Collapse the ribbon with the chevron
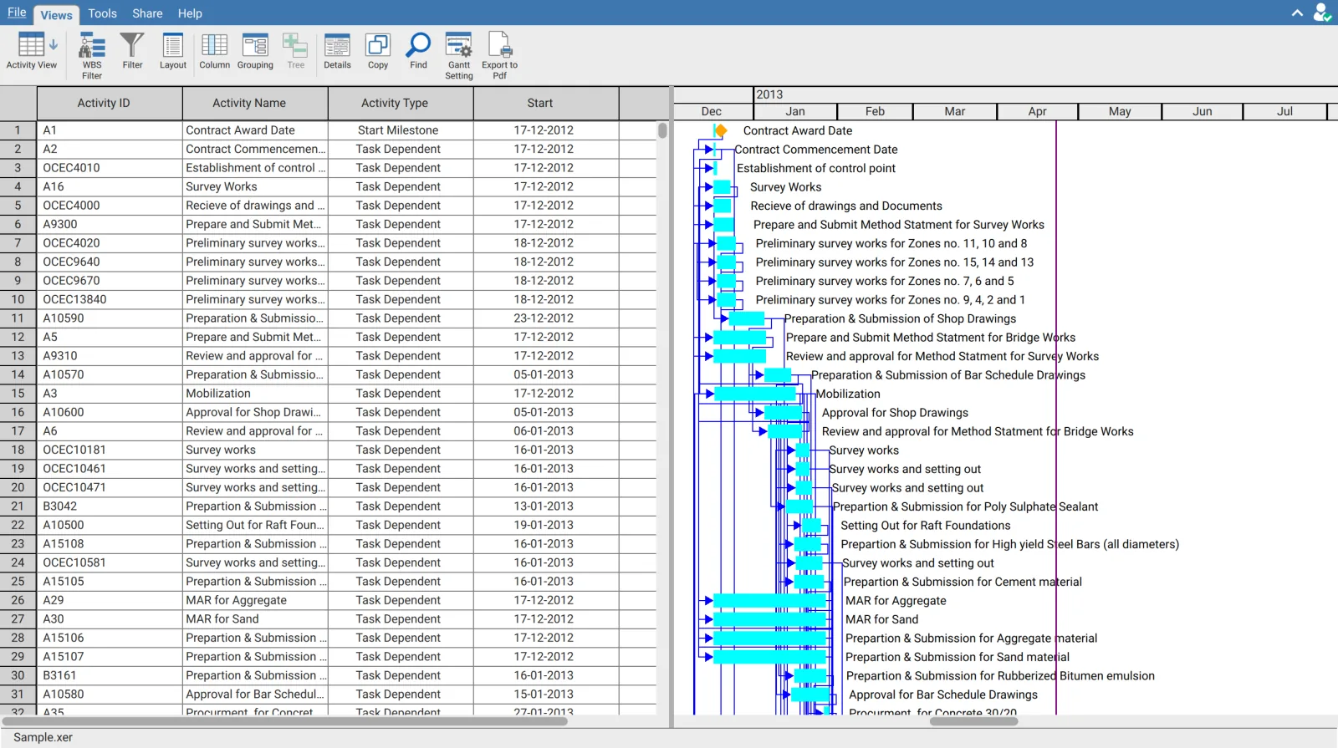This screenshot has width=1338, height=748. (1297, 13)
